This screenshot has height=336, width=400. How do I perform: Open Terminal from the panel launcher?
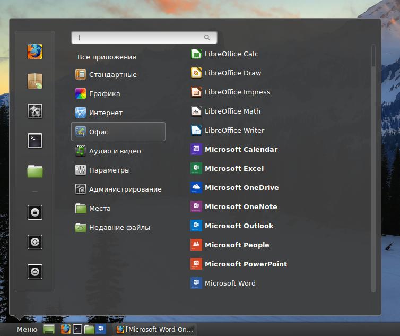[77, 329]
